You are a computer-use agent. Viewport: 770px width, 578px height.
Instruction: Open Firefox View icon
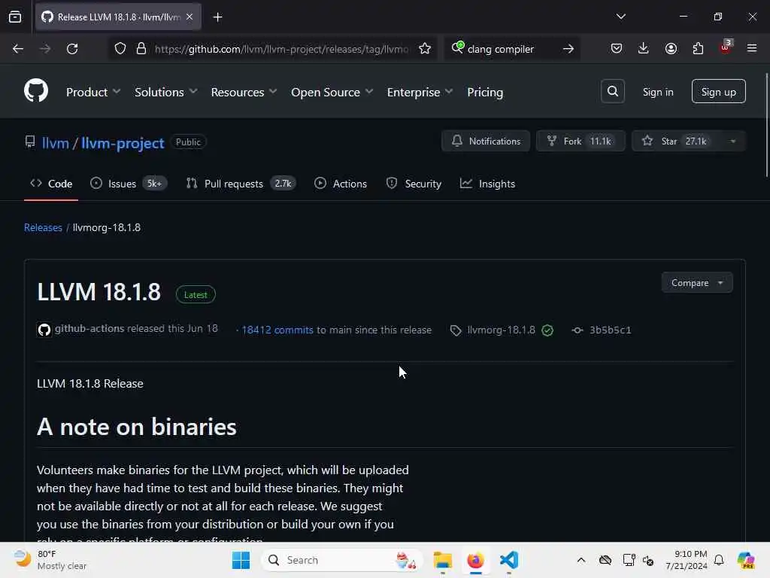click(x=15, y=17)
